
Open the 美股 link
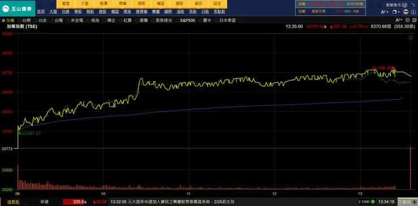click(193, 12)
